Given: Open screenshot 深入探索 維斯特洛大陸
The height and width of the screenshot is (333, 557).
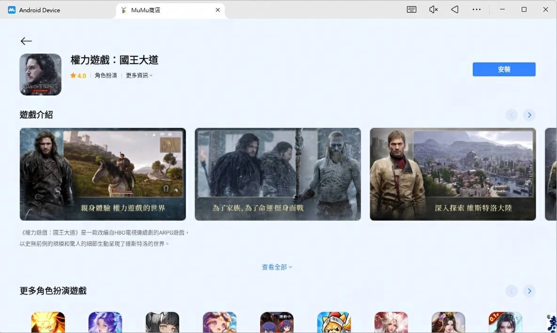Looking at the screenshot, I should click(x=453, y=174).
